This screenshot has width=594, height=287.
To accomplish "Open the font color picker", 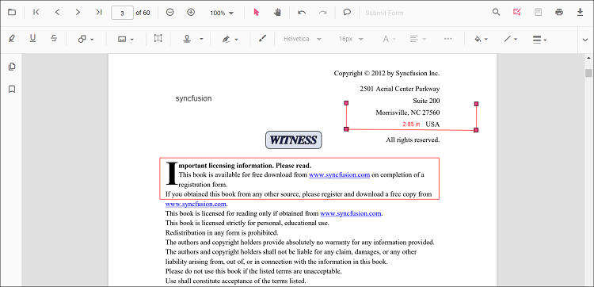I will [x=389, y=39].
